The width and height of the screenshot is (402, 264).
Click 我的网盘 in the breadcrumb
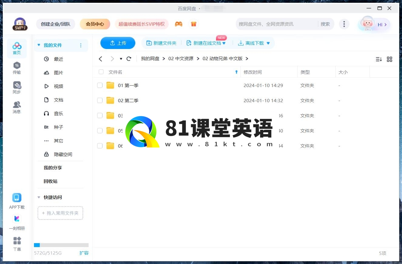(150, 59)
